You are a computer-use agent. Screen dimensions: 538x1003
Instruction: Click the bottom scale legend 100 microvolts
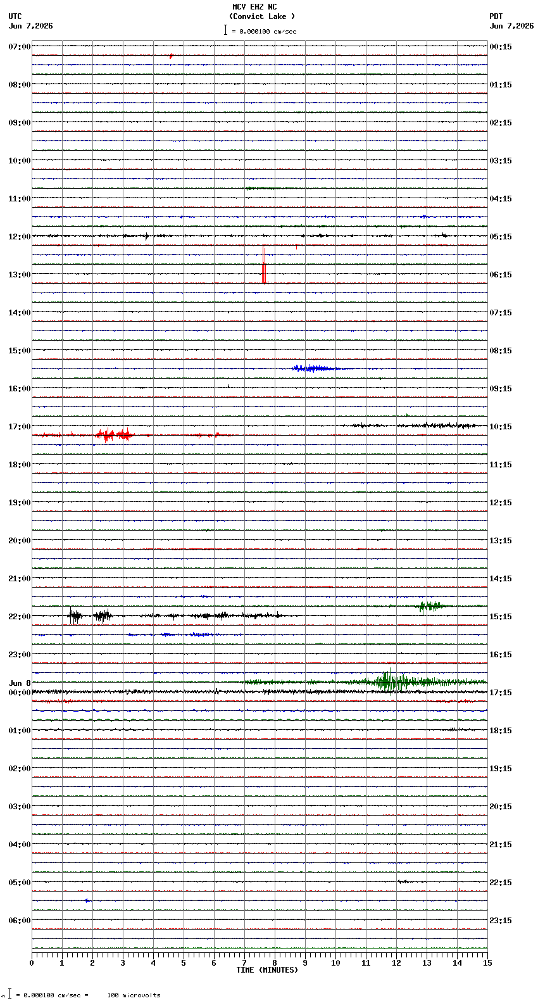[134, 995]
